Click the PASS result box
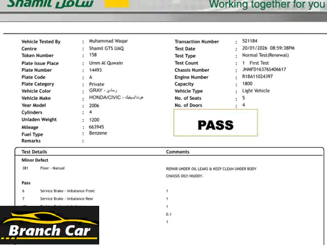The height and width of the screenshot is (245, 327). pyautogui.click(x=215, y=123)
